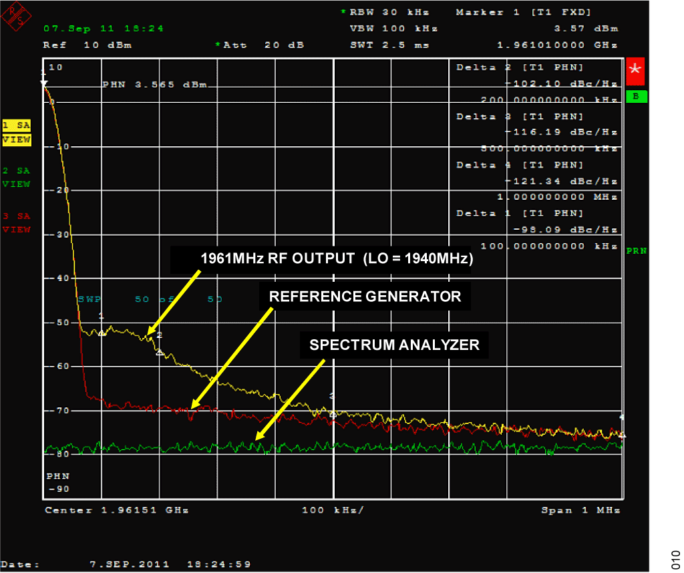This screenshot has width=684, height=573.
Task: Click the -121.34 dBc/Hz value
Action: (x=561, y=181)
